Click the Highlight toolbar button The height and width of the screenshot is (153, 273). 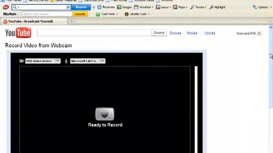(217, 7)
